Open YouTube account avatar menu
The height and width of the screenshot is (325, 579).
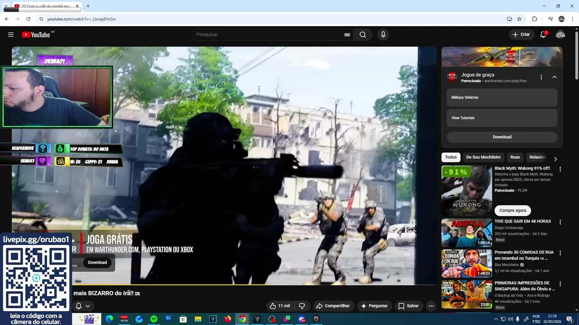pos(560,35)
